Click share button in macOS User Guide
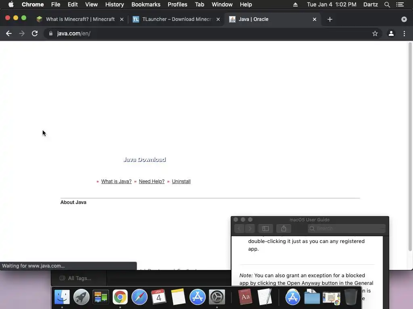Viewport: 413px width, 309px height. [284, 229]
